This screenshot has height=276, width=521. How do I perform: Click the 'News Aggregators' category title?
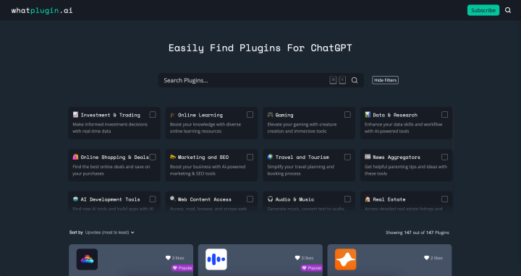point(397,158)
